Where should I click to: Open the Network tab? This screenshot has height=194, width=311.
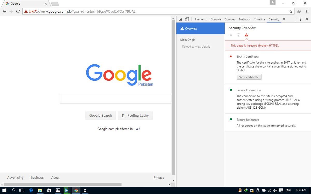coord(244,19)
